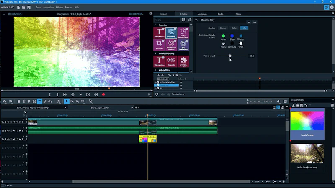Set the out-point with the right bracket

pos(57,95)
